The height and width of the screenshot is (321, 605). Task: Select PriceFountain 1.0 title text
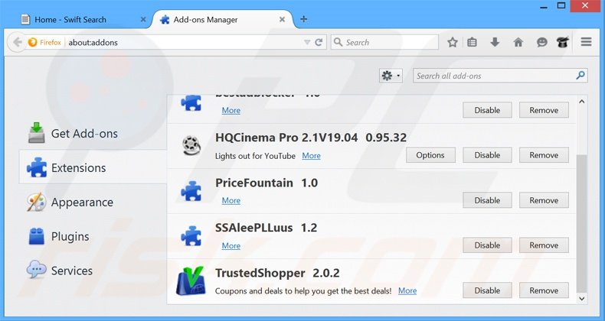(267, 183)
